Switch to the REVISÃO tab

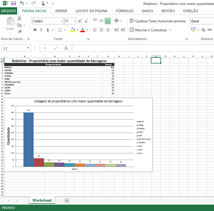(168, 11)
